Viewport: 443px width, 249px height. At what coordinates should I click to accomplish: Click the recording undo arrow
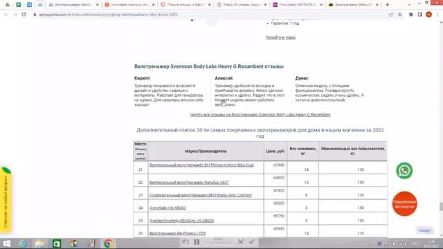click(x=186, y=242)
